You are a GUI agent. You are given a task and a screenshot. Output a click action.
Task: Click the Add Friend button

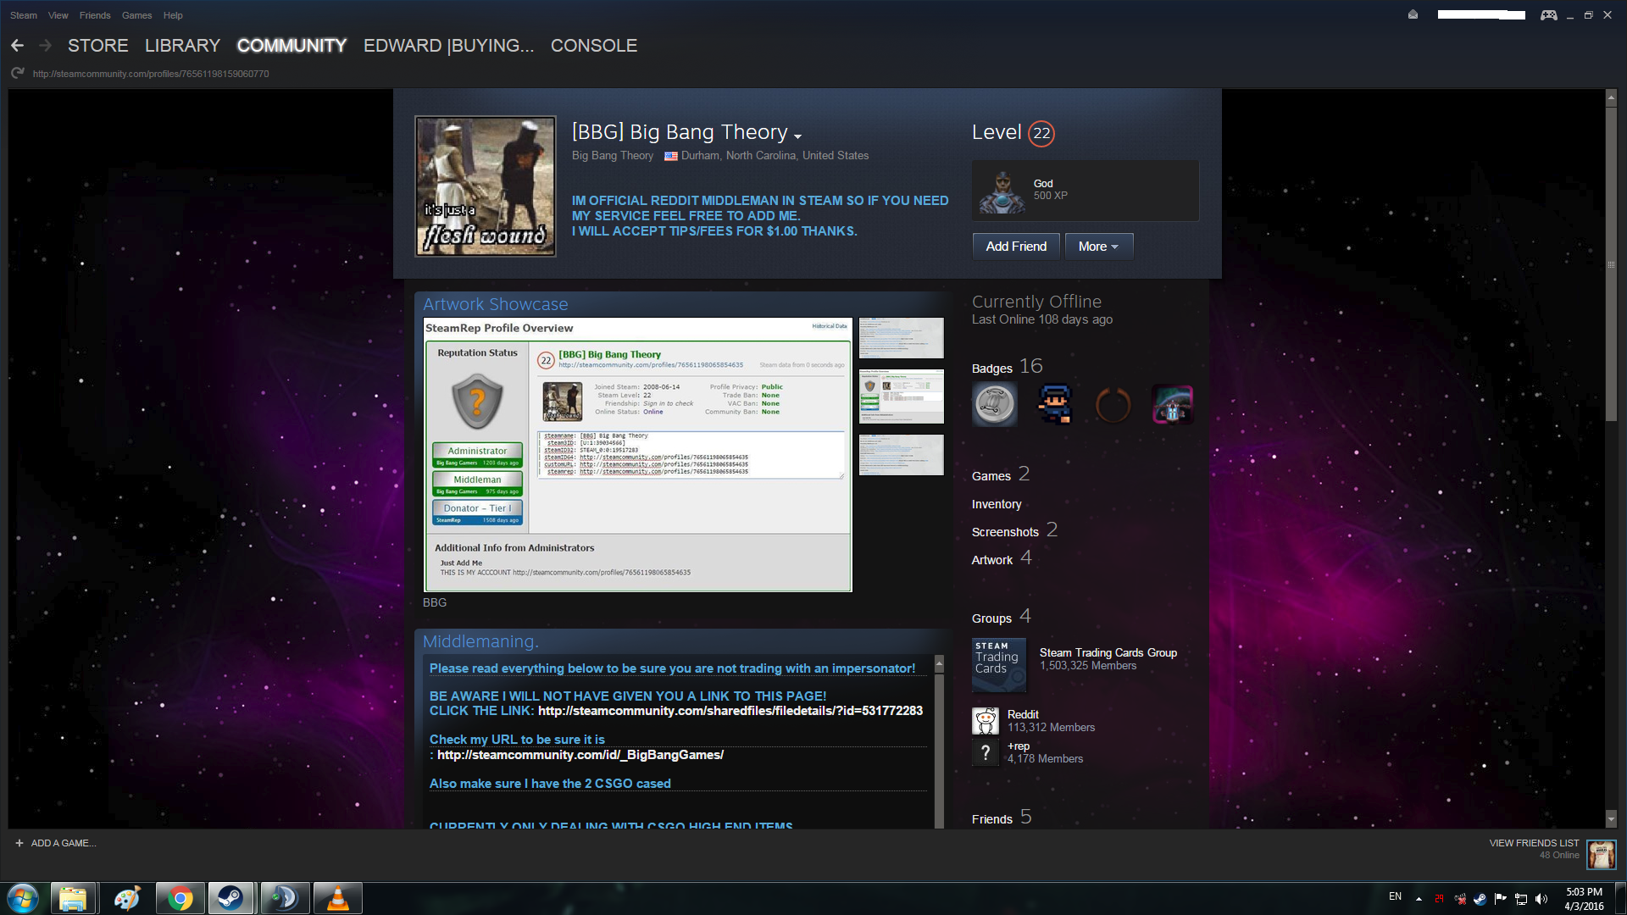pos(1015,247)
